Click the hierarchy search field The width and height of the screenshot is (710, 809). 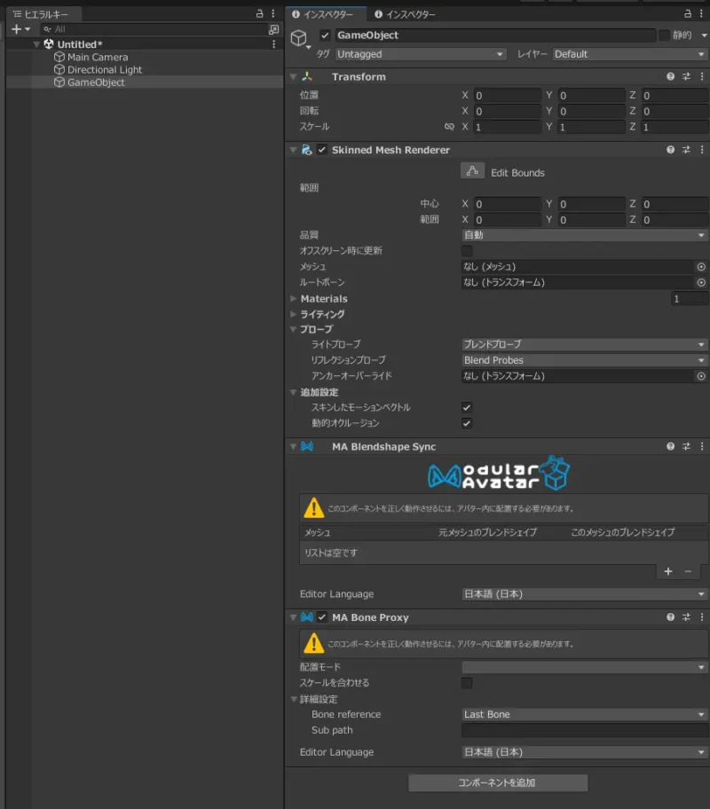pyautogui.click(x=153, y=29)
